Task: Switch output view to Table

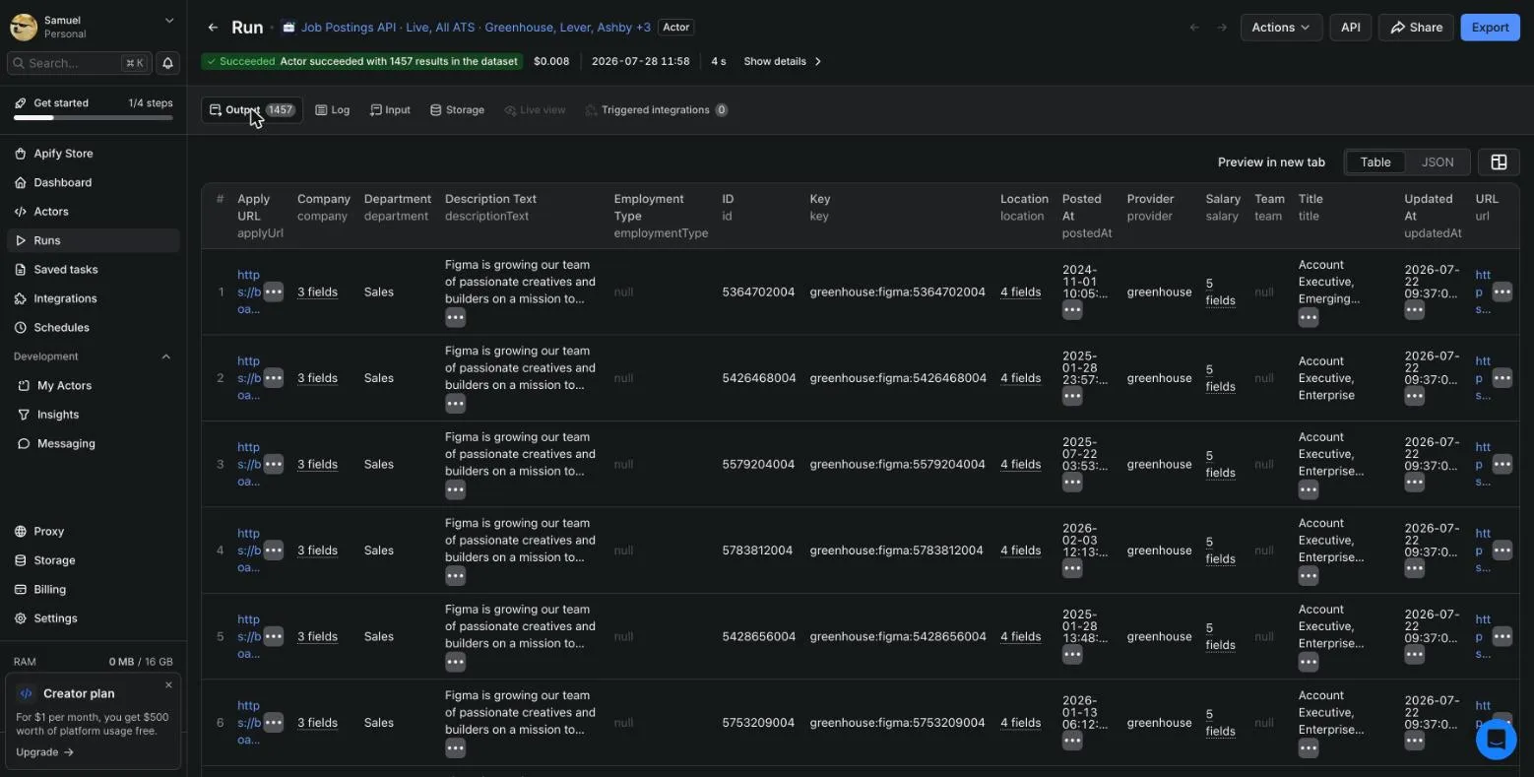Action: (1375, 162)
